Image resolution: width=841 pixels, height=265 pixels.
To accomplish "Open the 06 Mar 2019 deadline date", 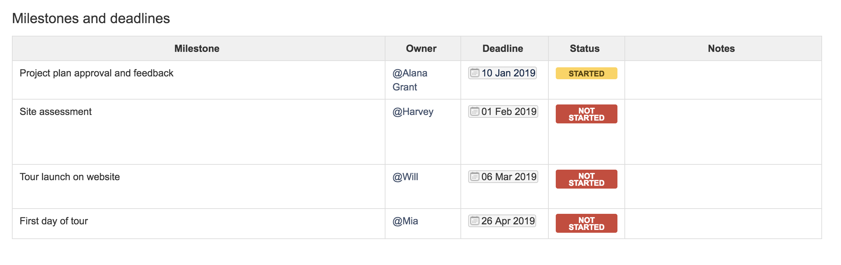I will [503, 177].
